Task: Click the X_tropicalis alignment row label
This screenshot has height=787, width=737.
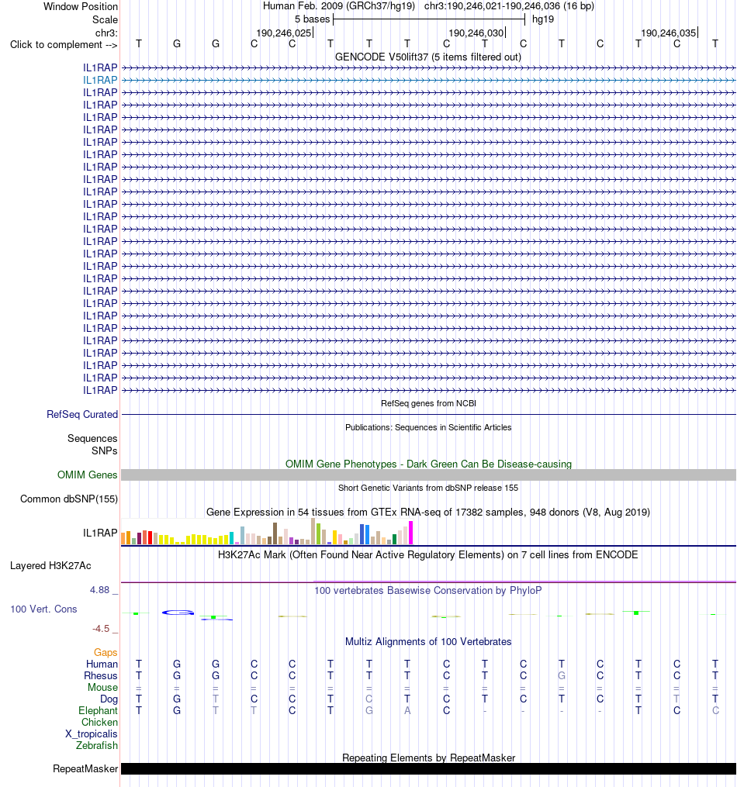Action: click(x=92, y=733)
